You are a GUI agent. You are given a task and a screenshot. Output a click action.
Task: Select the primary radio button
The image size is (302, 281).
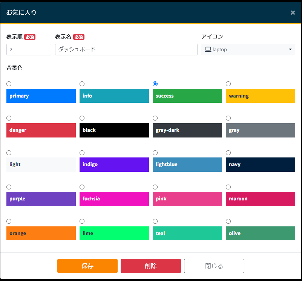pos(9,84)
